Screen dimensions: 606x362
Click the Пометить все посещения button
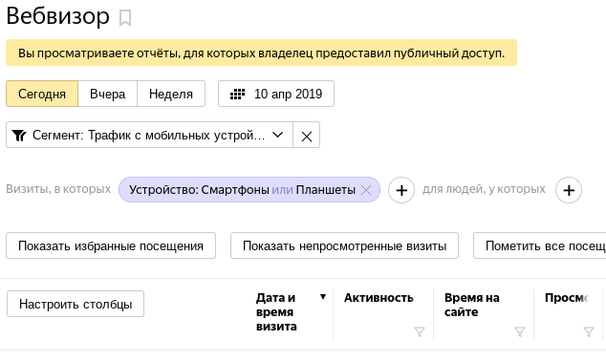pyautogui.click(x=539, y=245)
